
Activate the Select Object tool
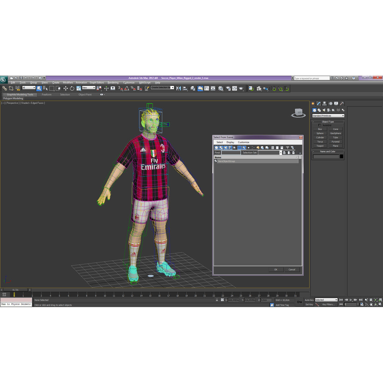pos(39,88)
